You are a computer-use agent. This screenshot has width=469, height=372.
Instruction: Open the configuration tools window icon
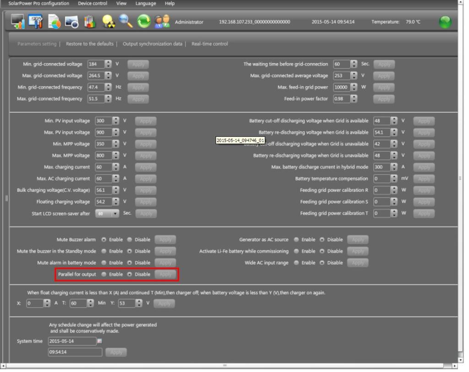click(x=36, y=21)
